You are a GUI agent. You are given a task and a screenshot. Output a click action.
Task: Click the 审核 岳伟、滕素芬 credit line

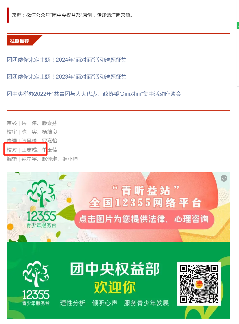[32, 123]
